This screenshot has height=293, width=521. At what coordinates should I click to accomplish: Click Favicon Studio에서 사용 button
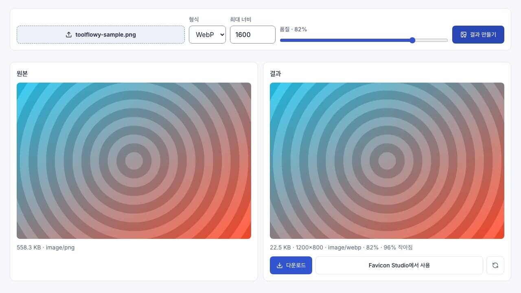click(x=399, y=265)
